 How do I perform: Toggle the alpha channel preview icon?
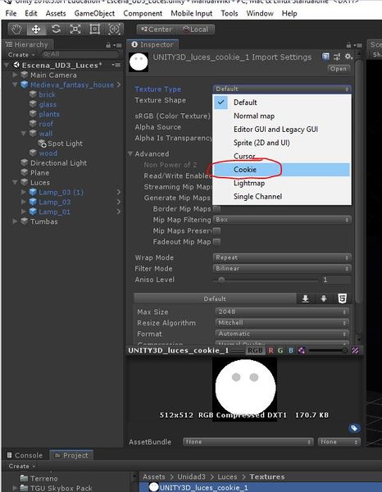[302, 350]
